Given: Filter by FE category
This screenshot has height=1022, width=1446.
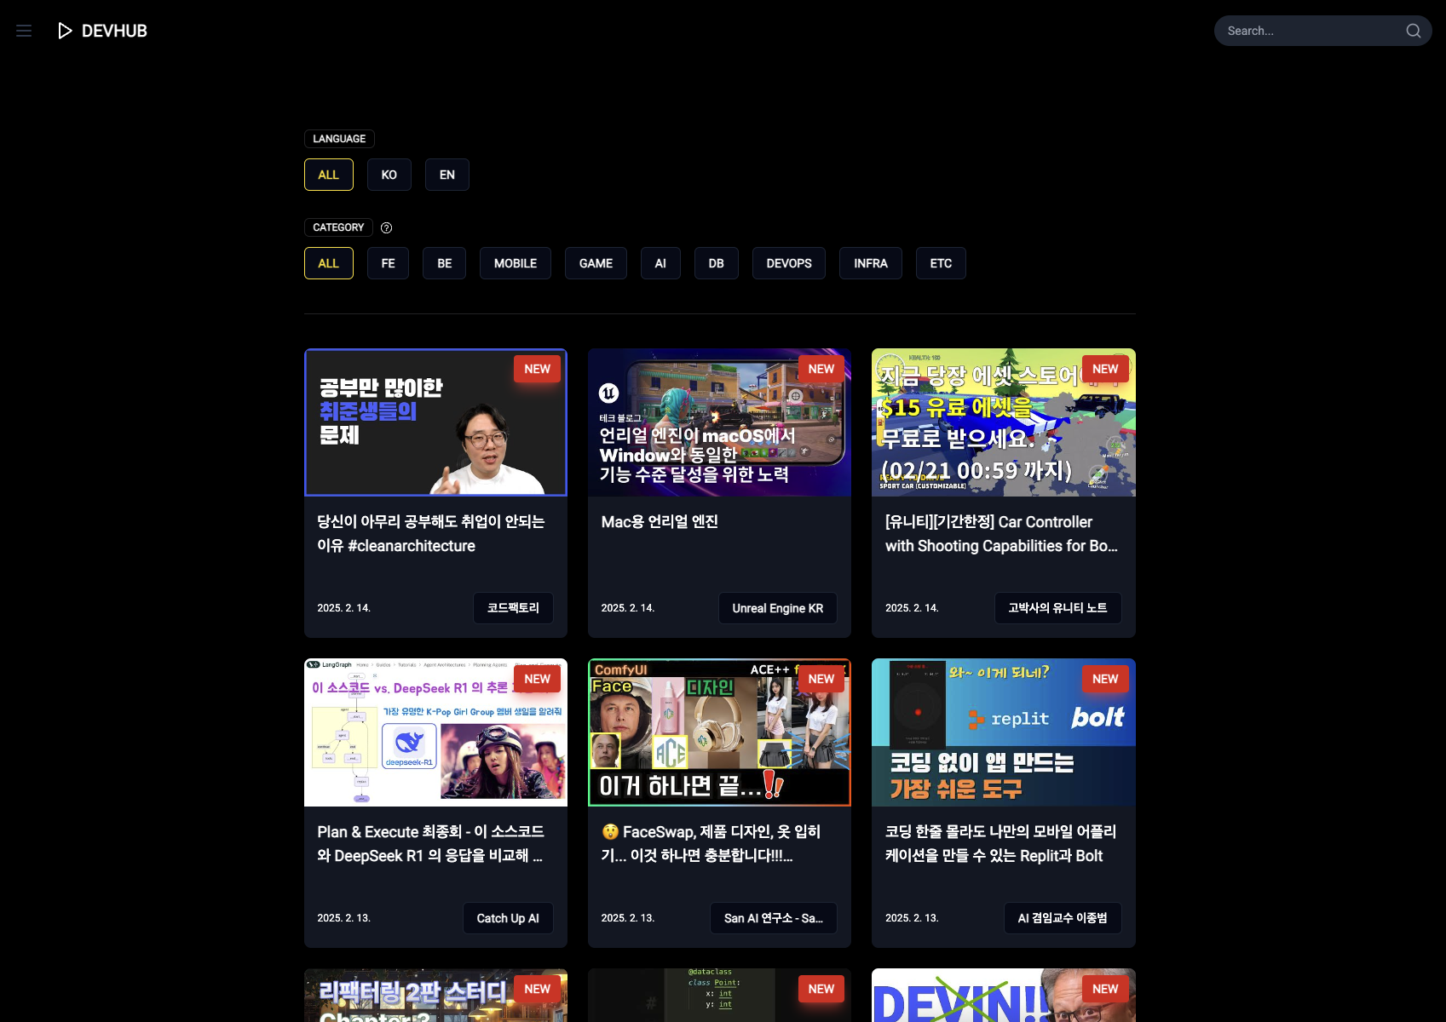Looking at the screenshot, I should (x=389, y=263).
